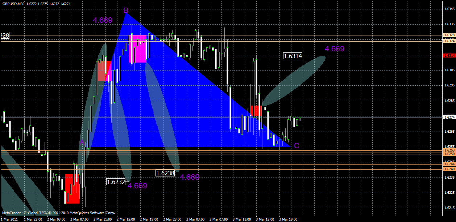Click the "4.669" text near right edge
The image size is (456, 222).
(x=335, y=48)
